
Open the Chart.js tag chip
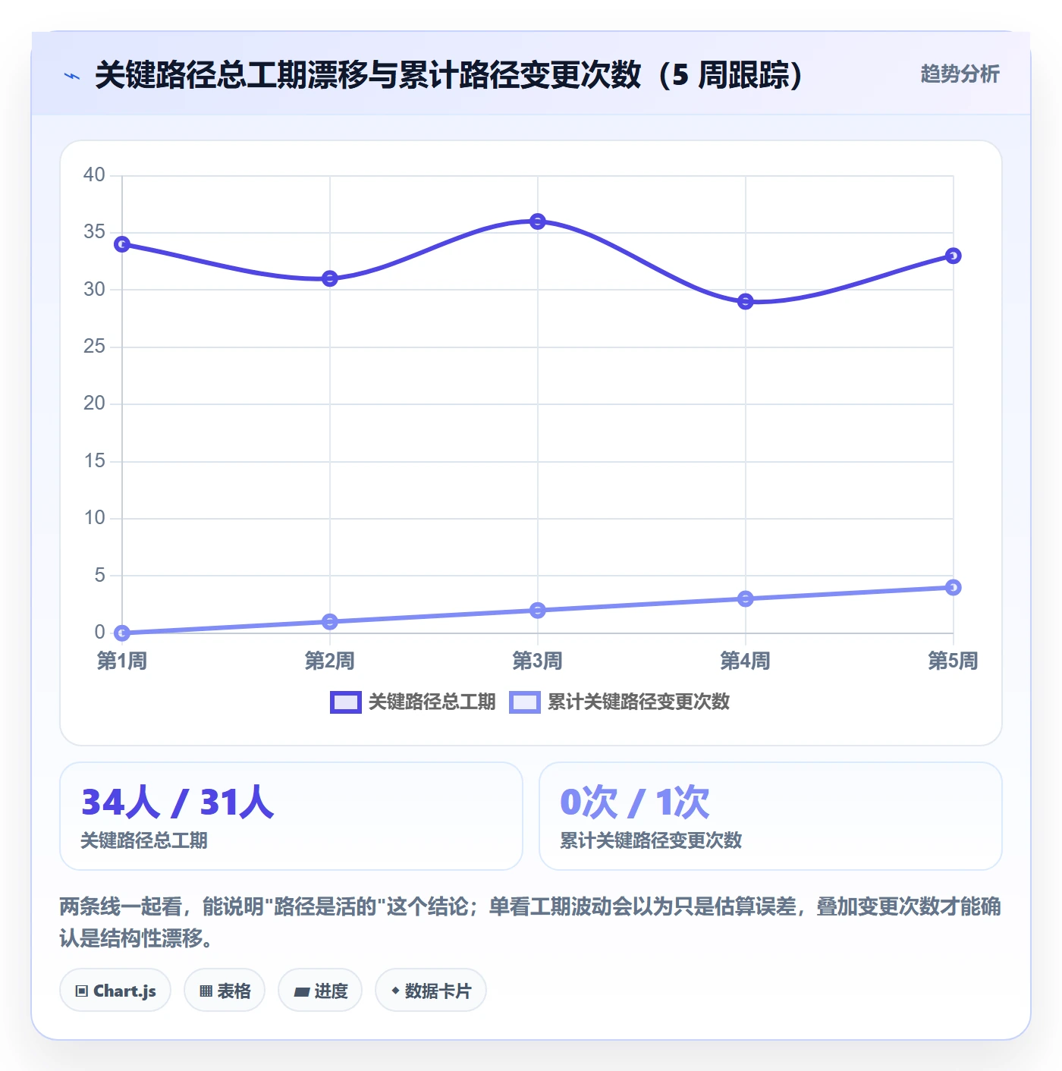pos(115,990)
